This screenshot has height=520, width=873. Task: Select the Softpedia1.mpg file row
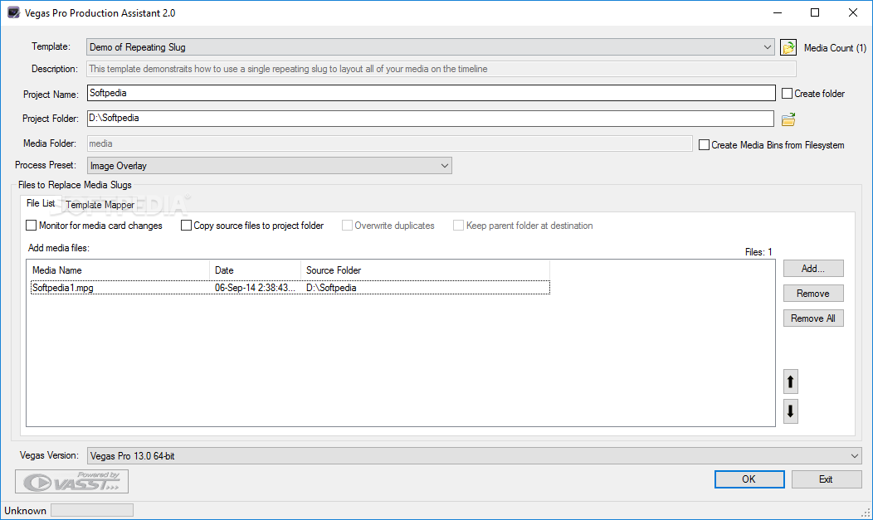coord(290,288)
